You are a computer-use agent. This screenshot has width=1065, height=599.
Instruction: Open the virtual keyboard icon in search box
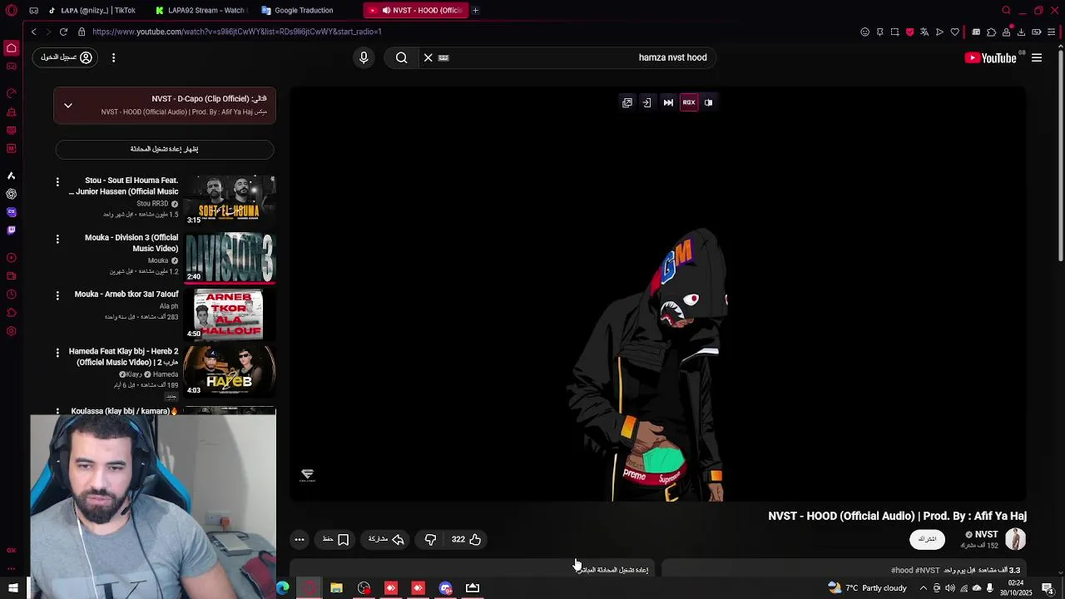(x=443, y=57)
